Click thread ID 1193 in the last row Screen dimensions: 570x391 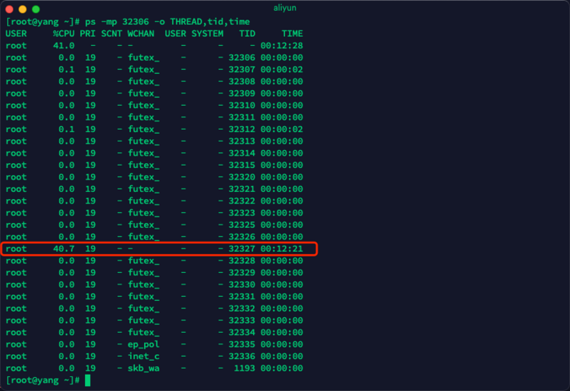coord(245,368)
